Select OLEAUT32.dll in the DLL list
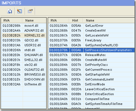 (x=24, y=70)
